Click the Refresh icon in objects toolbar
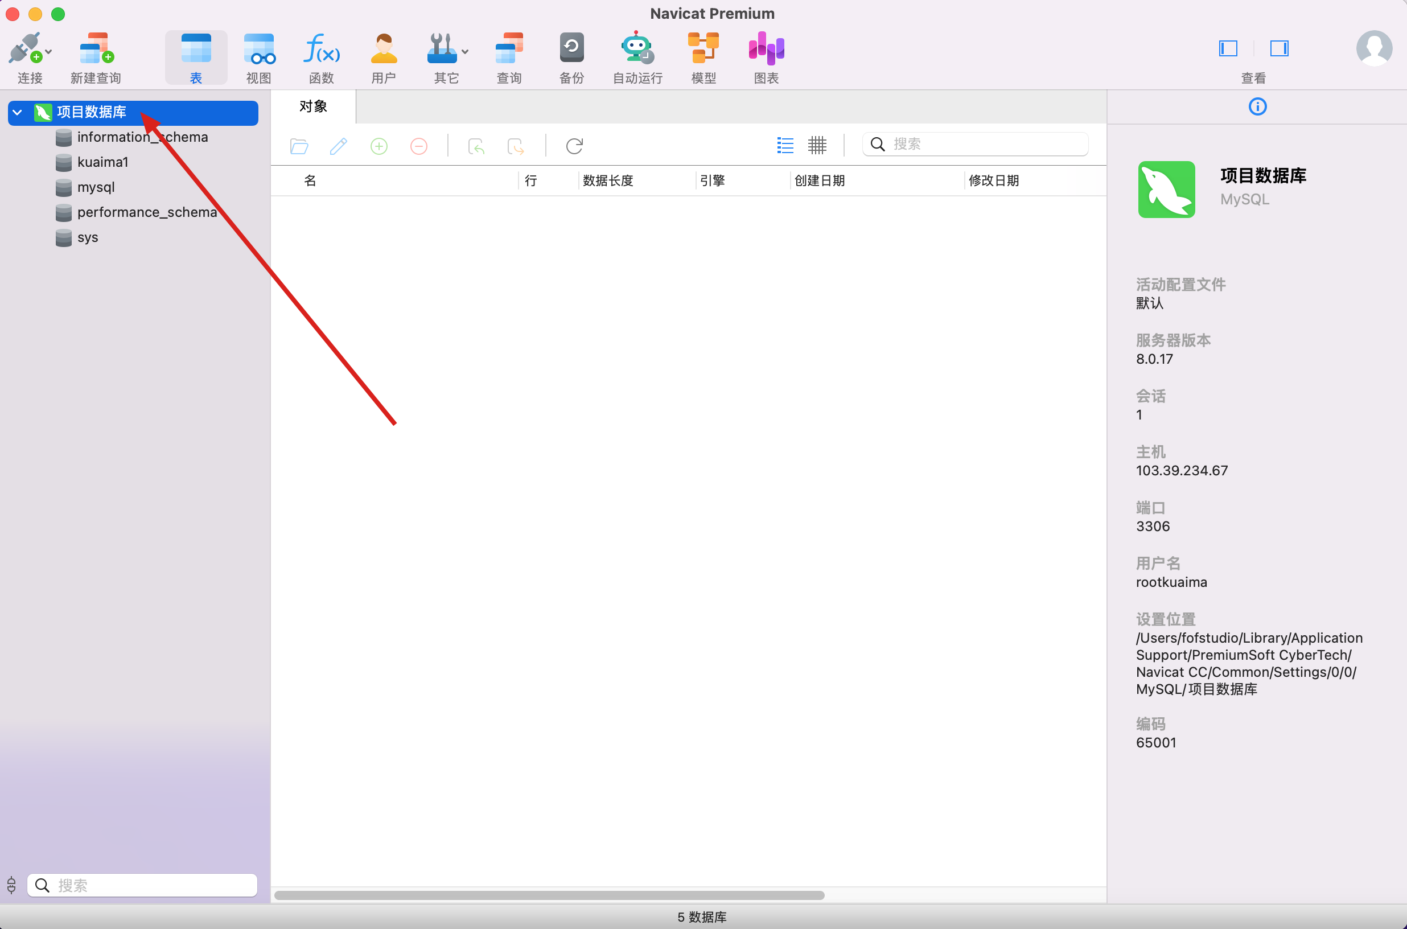Screen dimensions: 1407x929 click(575, 146)
